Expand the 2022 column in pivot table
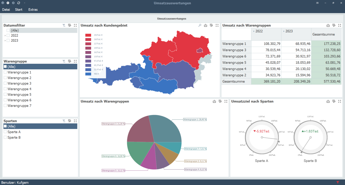 pyautogui.click(x=253, y=31)
